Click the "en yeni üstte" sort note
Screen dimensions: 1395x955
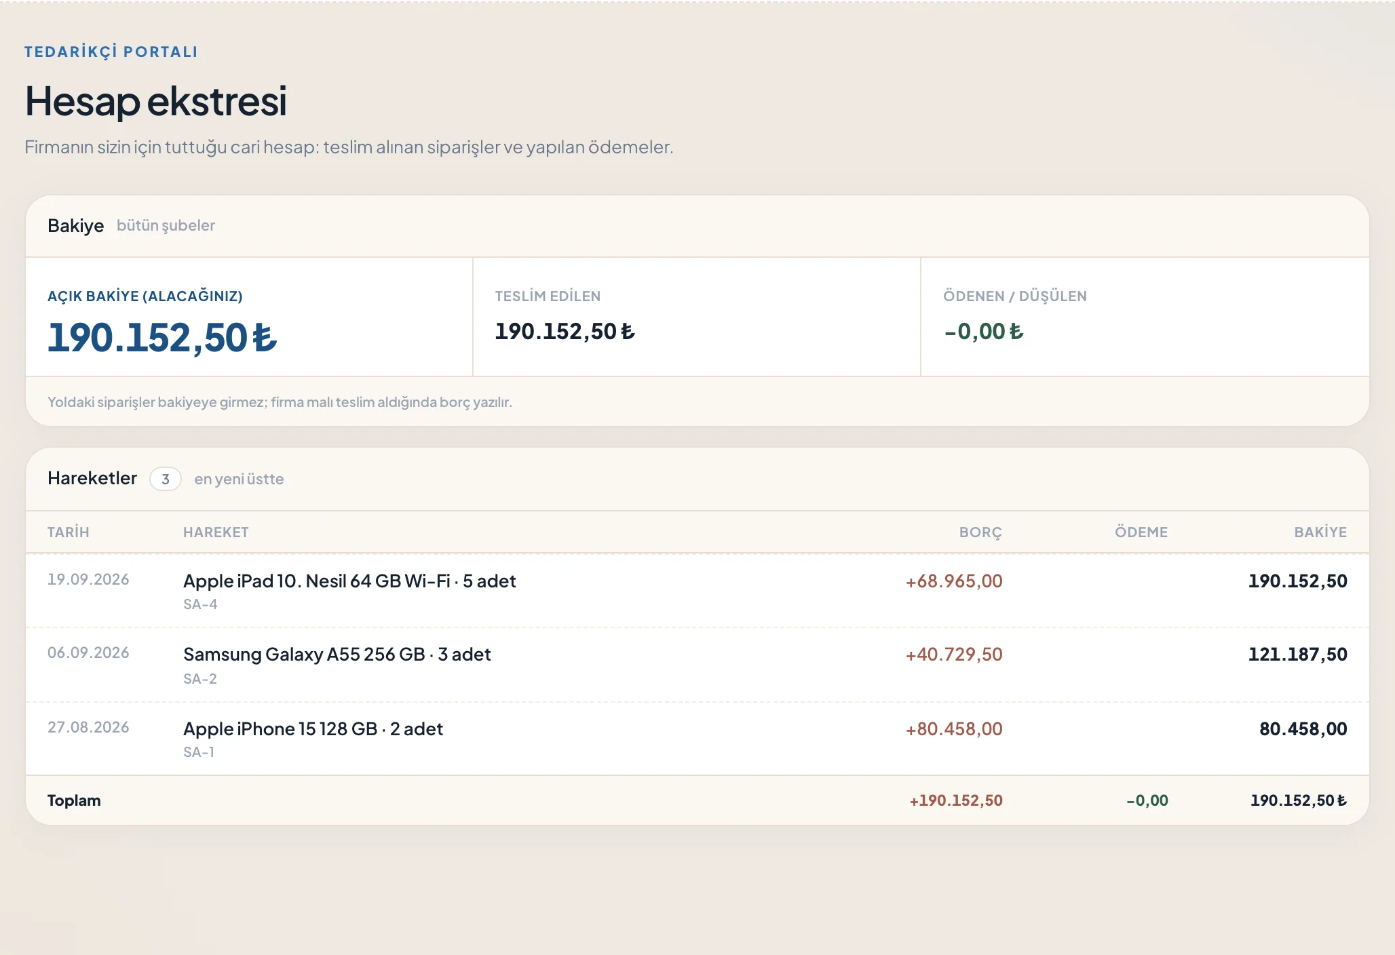[239, 479]
